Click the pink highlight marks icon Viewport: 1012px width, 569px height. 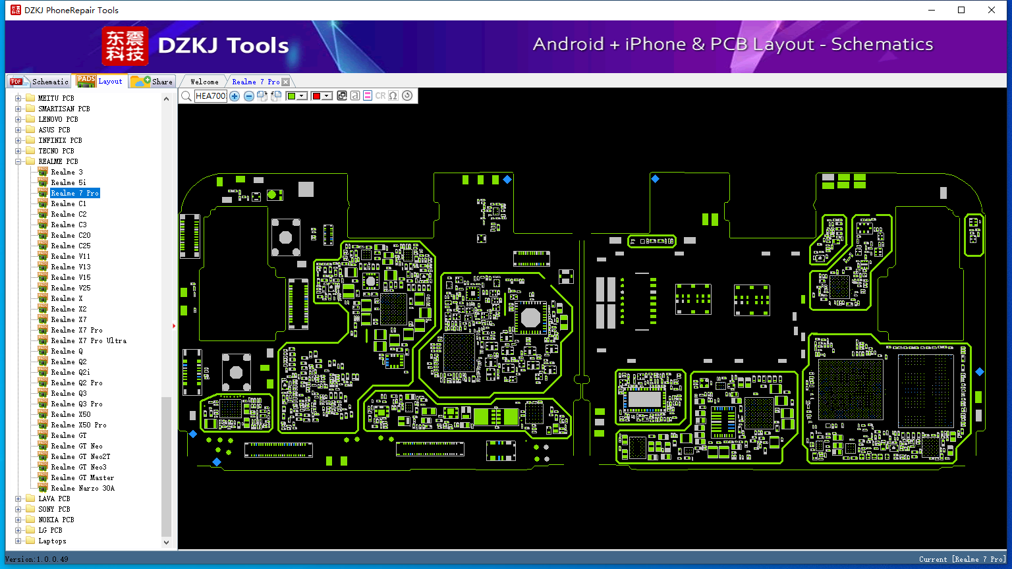[366, 95]
